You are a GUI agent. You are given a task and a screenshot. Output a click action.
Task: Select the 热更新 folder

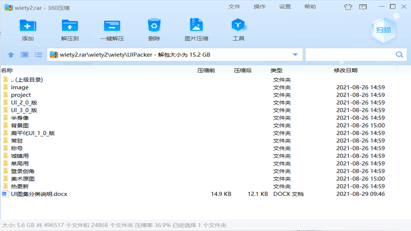coord(205,186)
